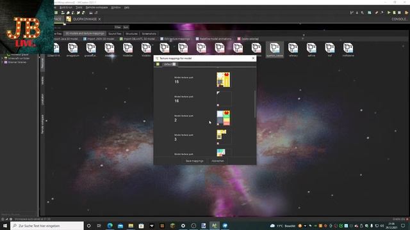
Task: Choose texture for model texture part 3
Action: point(224,137)
